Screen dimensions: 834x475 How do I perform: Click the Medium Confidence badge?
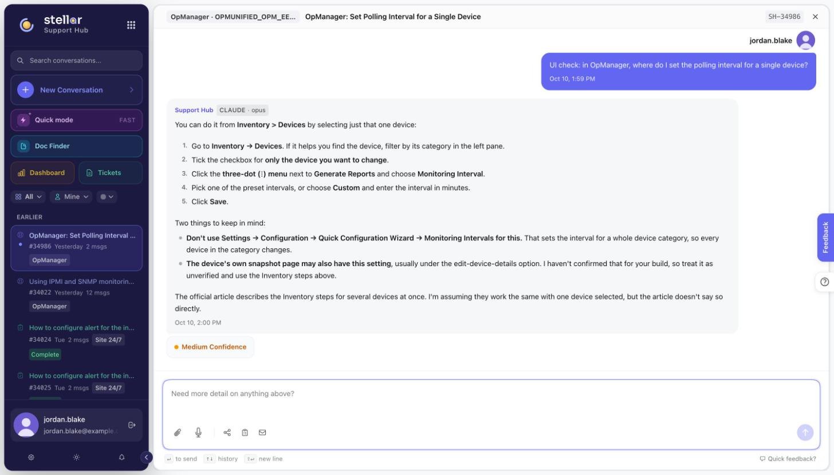[x=210, y=347]
